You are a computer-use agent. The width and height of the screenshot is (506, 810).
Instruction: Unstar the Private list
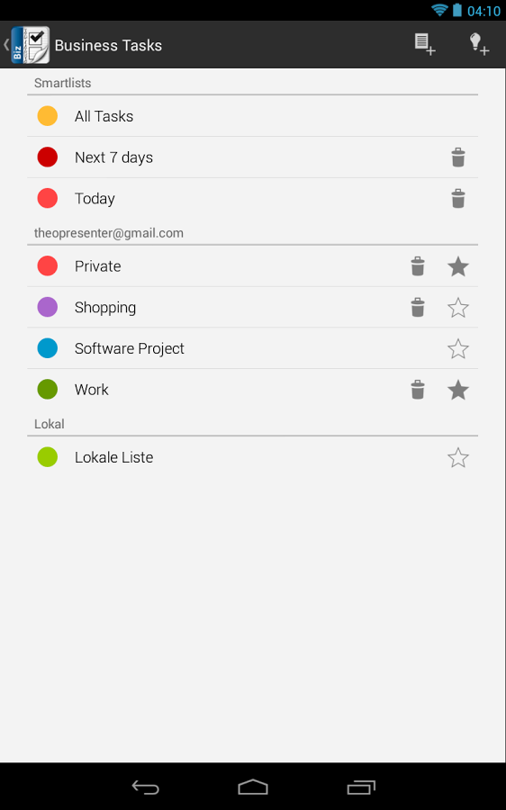point(458,266)
